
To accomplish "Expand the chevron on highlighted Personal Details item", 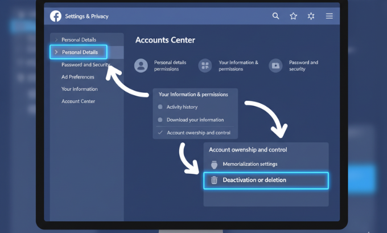I will [56, 52].
